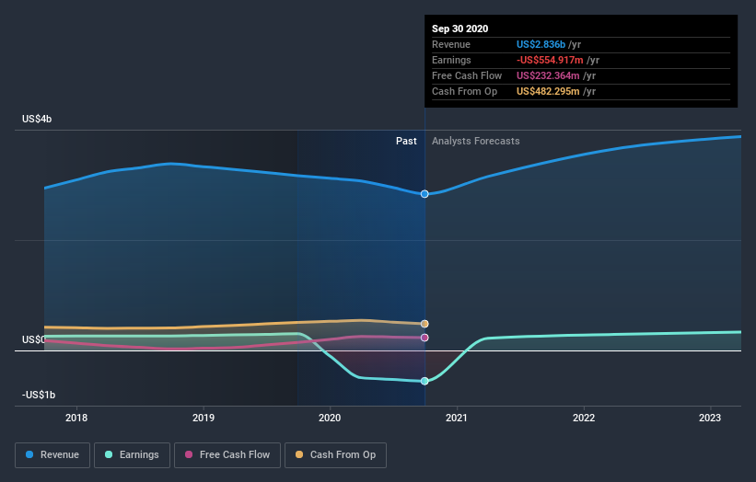
Task: Click the Cash From Op row label in tooltip
Action: [x=464, y=91]
